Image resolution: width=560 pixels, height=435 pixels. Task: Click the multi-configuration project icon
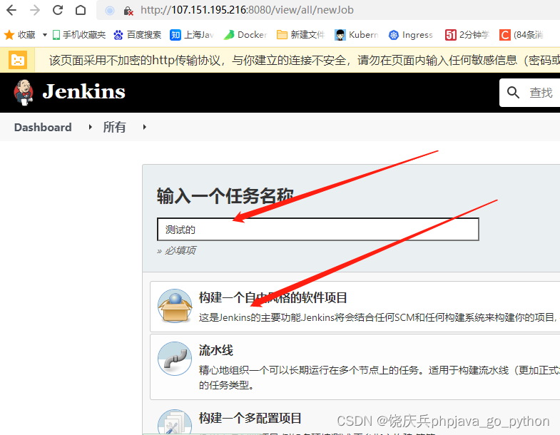(175, 421)
